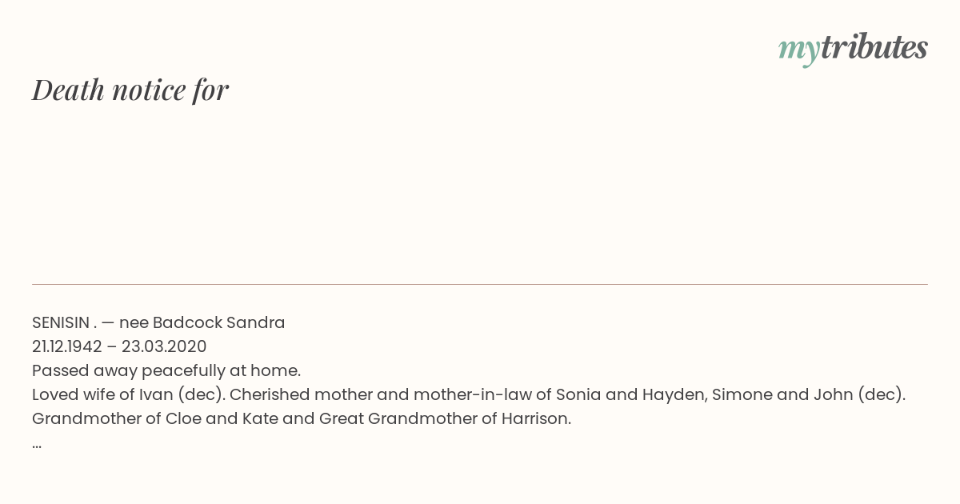The image size is (960, 504).
Task: Click the horizontal divider line
Action: coord(480,284)
